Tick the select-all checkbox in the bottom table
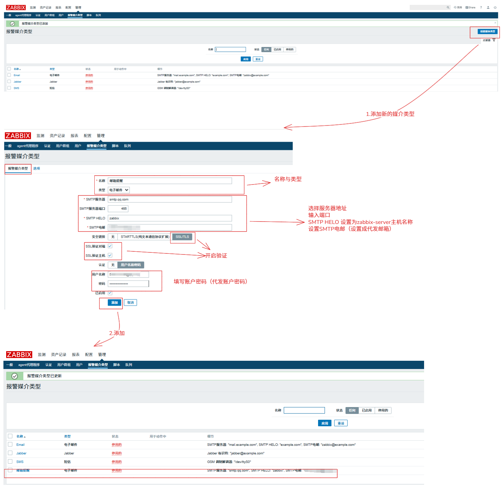Screen dimensions: 503x488 (10, 436)
